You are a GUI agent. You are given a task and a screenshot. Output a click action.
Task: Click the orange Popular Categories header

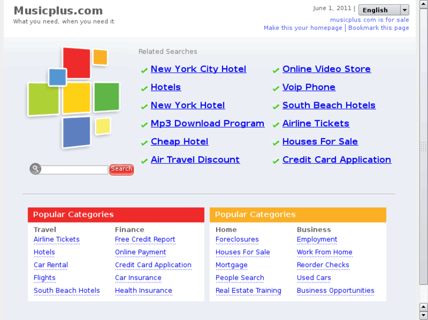[298, 214]
